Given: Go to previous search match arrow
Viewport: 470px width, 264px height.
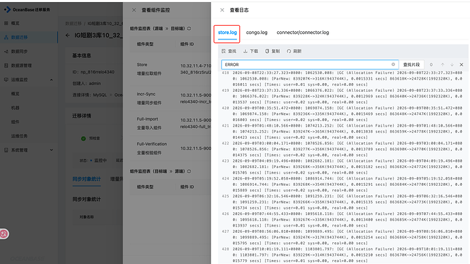Looking at the screenshot, I should point(443,65).
